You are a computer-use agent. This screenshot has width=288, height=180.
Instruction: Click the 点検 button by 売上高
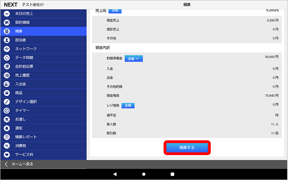[115, 10]
